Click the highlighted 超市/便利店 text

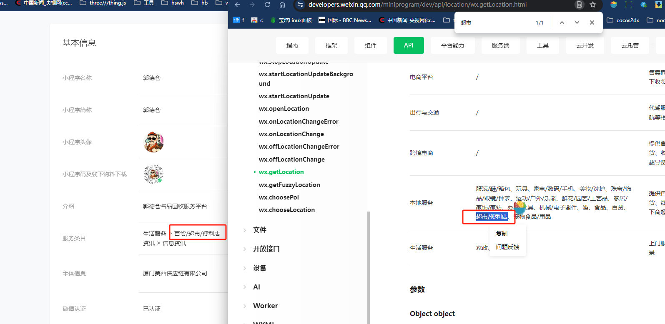click(492, 217)
